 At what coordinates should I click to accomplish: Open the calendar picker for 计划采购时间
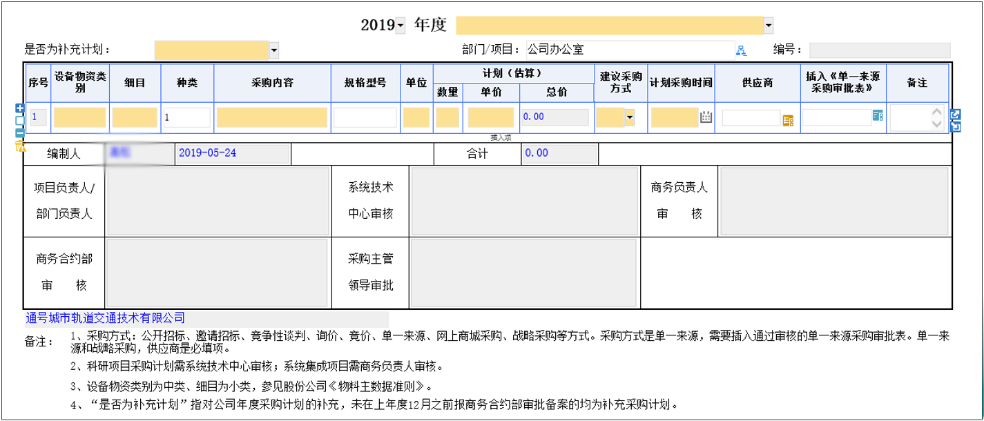[706, 117]
